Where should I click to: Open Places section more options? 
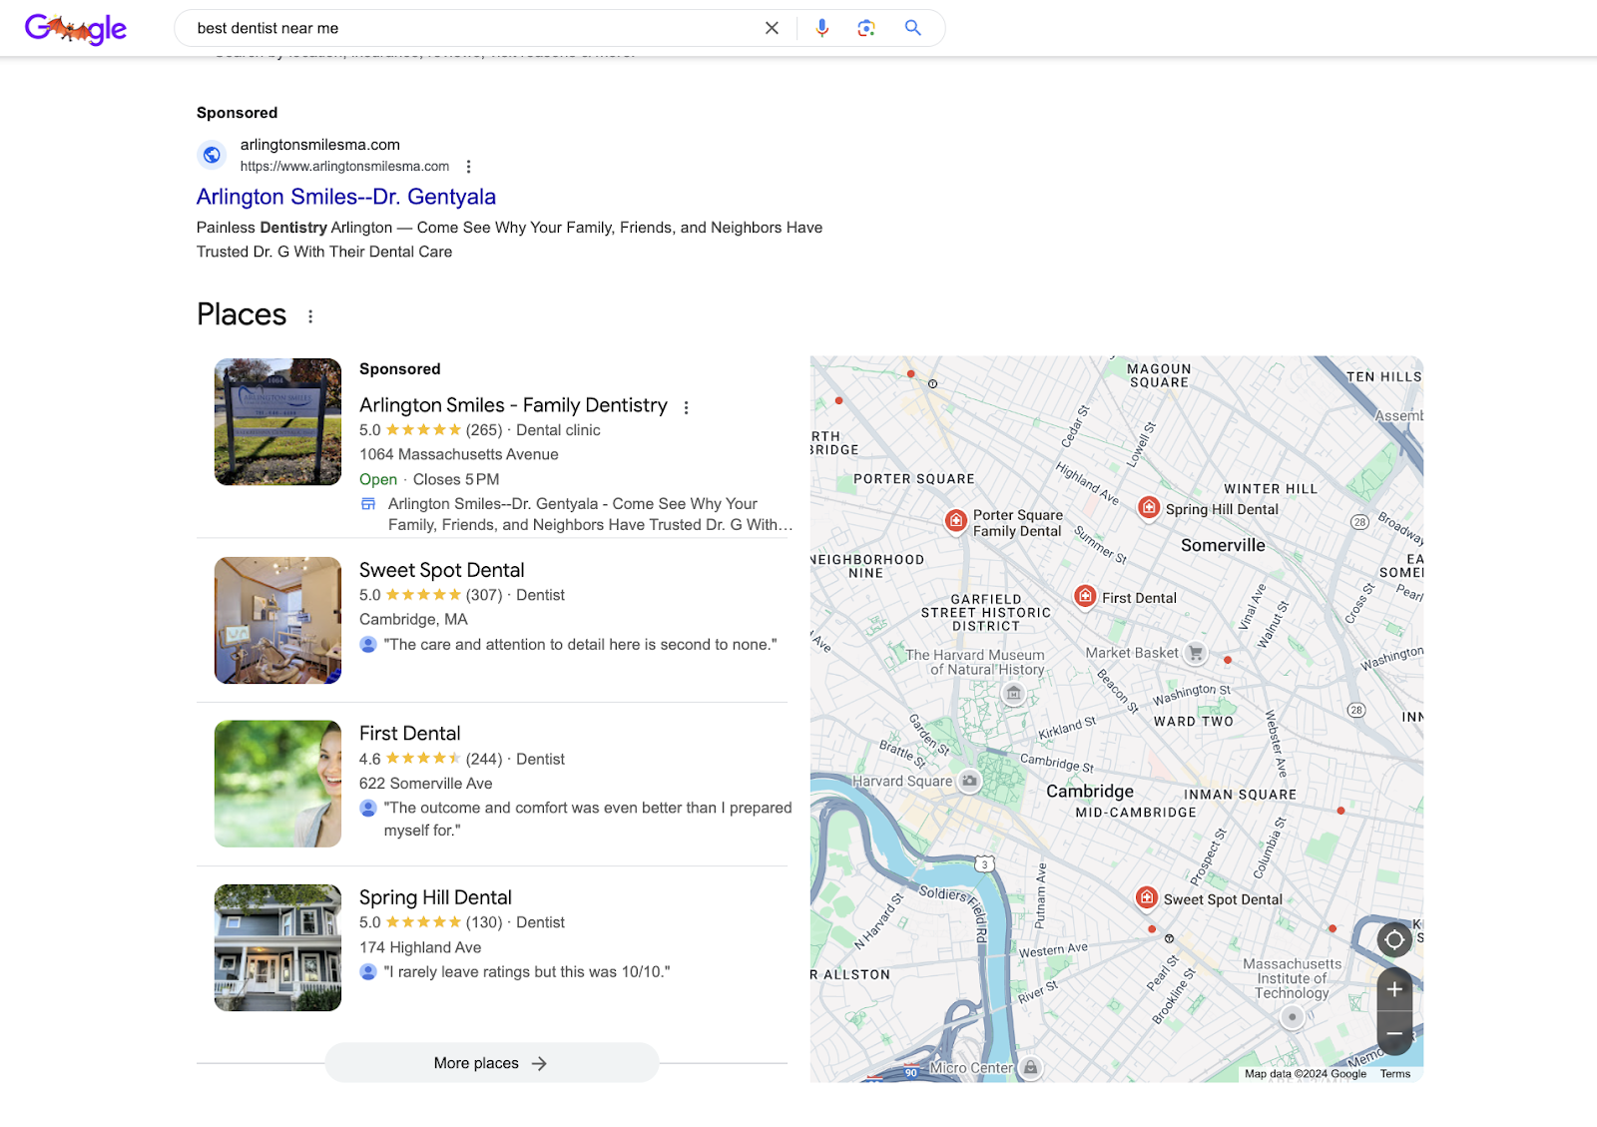[x=310, y=316]
